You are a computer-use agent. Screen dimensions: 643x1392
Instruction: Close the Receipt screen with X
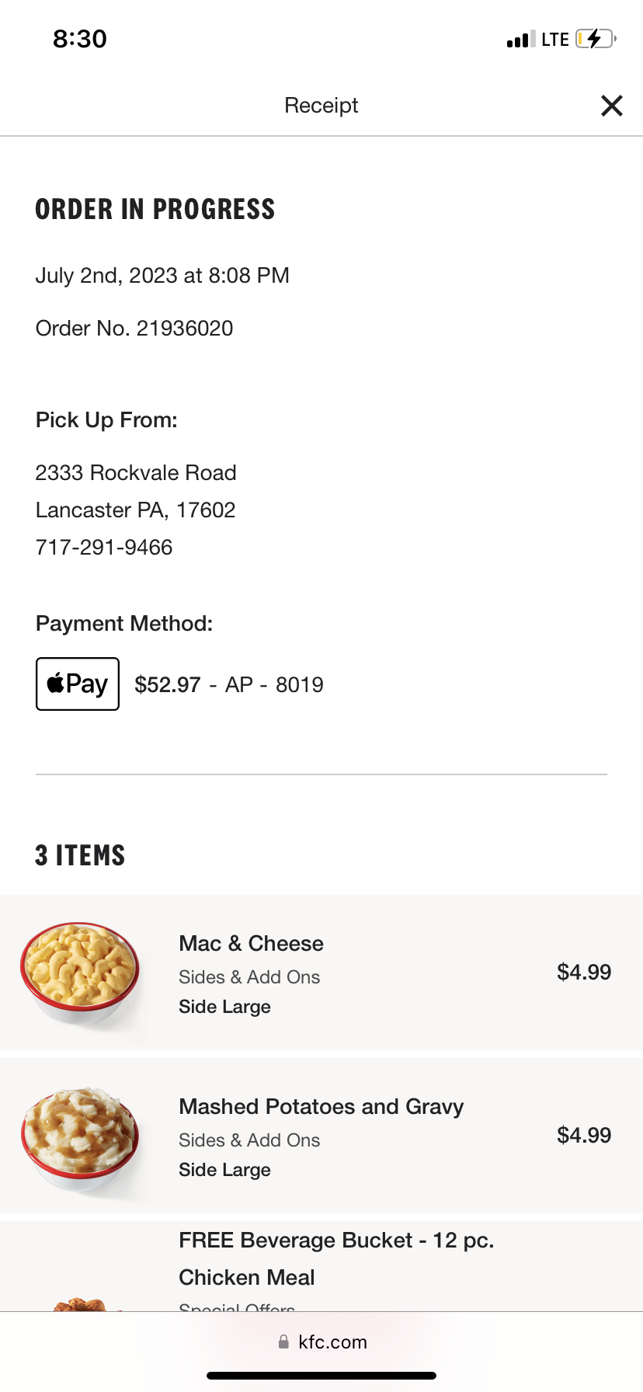tap(611, 106)
